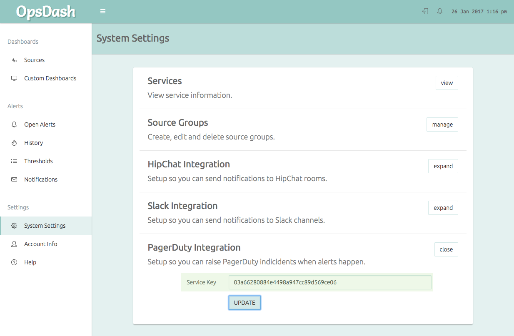
Task: Collapse PagerDuty Integration with close button
Action: (x=446, y=249)
